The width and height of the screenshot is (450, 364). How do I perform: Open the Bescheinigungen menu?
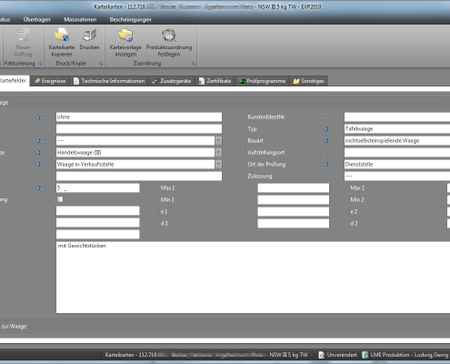[130, 19]
